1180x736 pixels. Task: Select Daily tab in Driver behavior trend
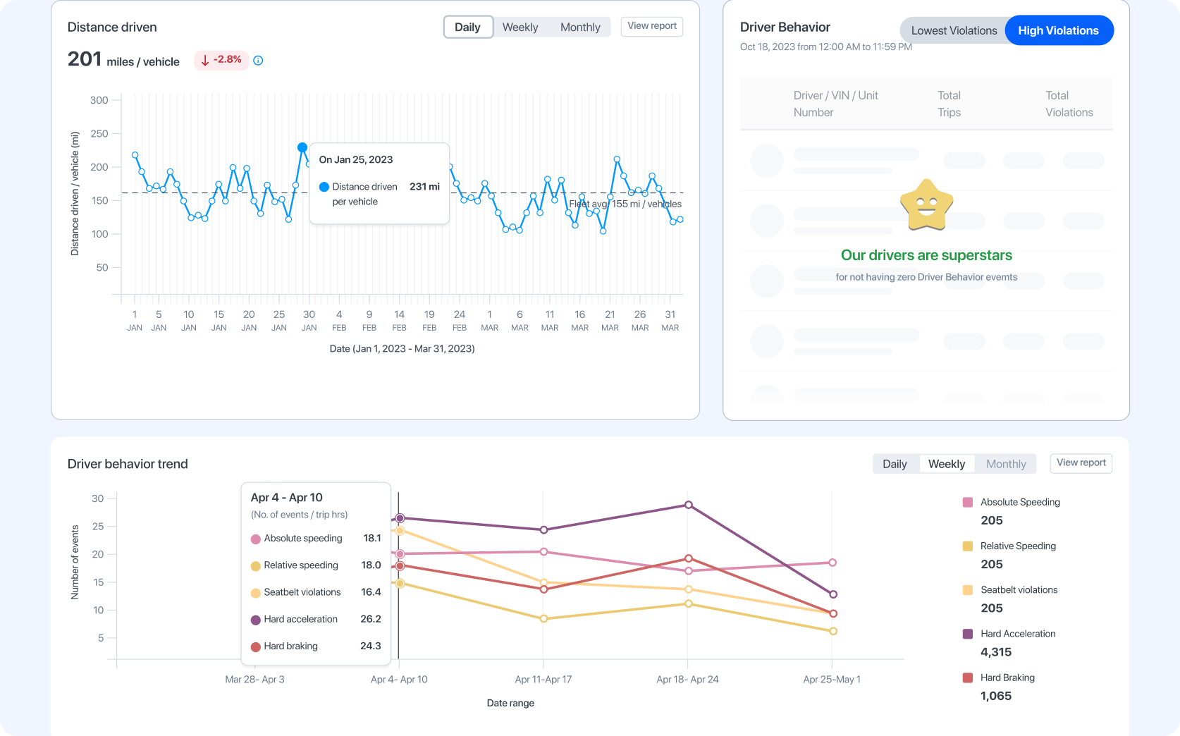pos(895,464)
